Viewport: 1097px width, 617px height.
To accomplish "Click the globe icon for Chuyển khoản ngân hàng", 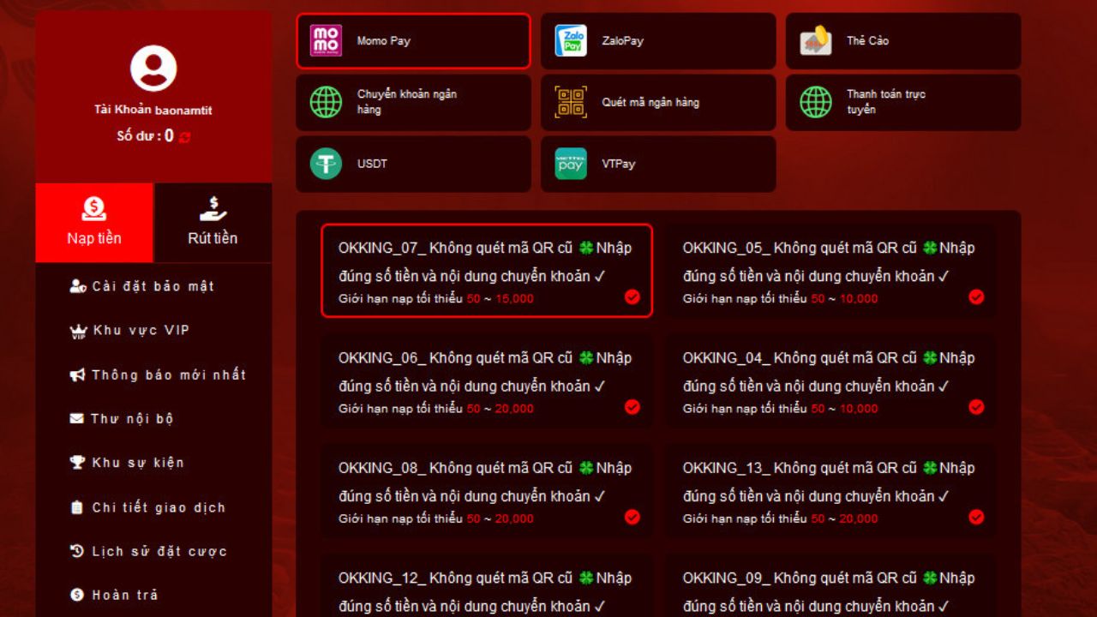I will click(326, 102).
